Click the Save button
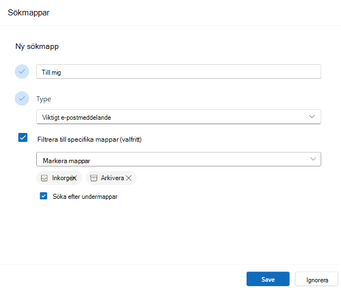The image size is (341, 290). [x=268, y=279]
